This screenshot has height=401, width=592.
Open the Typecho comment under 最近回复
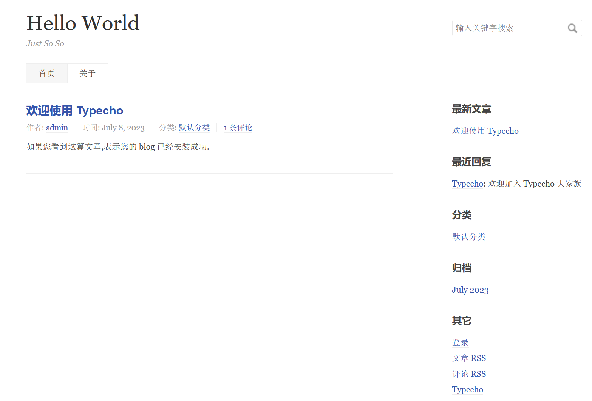pos(468,184)
